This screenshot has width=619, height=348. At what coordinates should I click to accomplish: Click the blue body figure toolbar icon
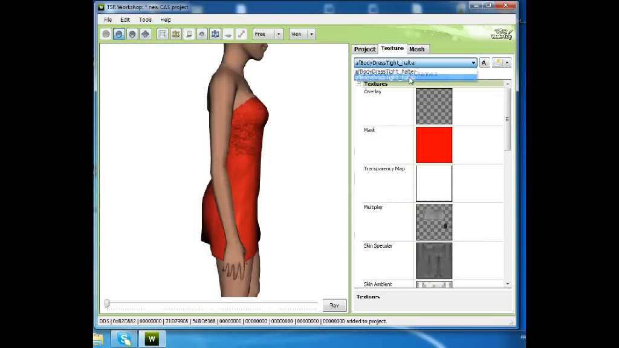[215, 34]
